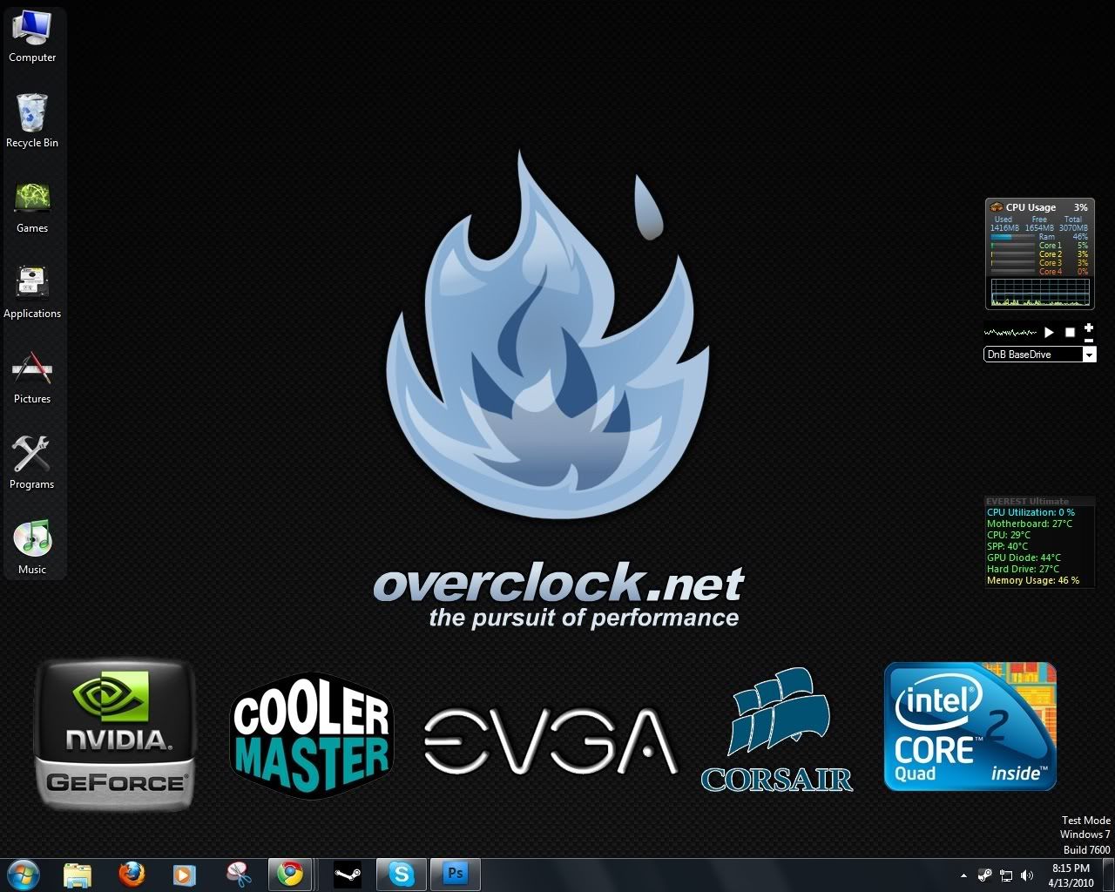Viewport: 1115px width, 892px height.
Task: Increase radio gadget volume with plus
Action: [1089, 328]
